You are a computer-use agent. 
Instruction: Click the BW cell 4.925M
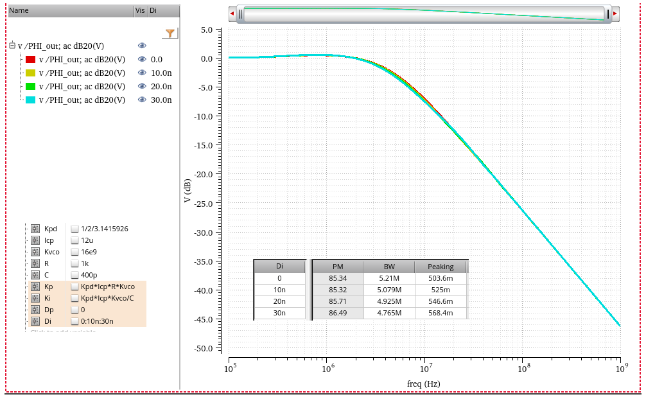coord(389,301)
